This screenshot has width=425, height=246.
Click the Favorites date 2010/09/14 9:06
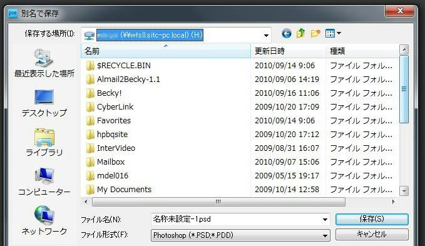point(285,121)
